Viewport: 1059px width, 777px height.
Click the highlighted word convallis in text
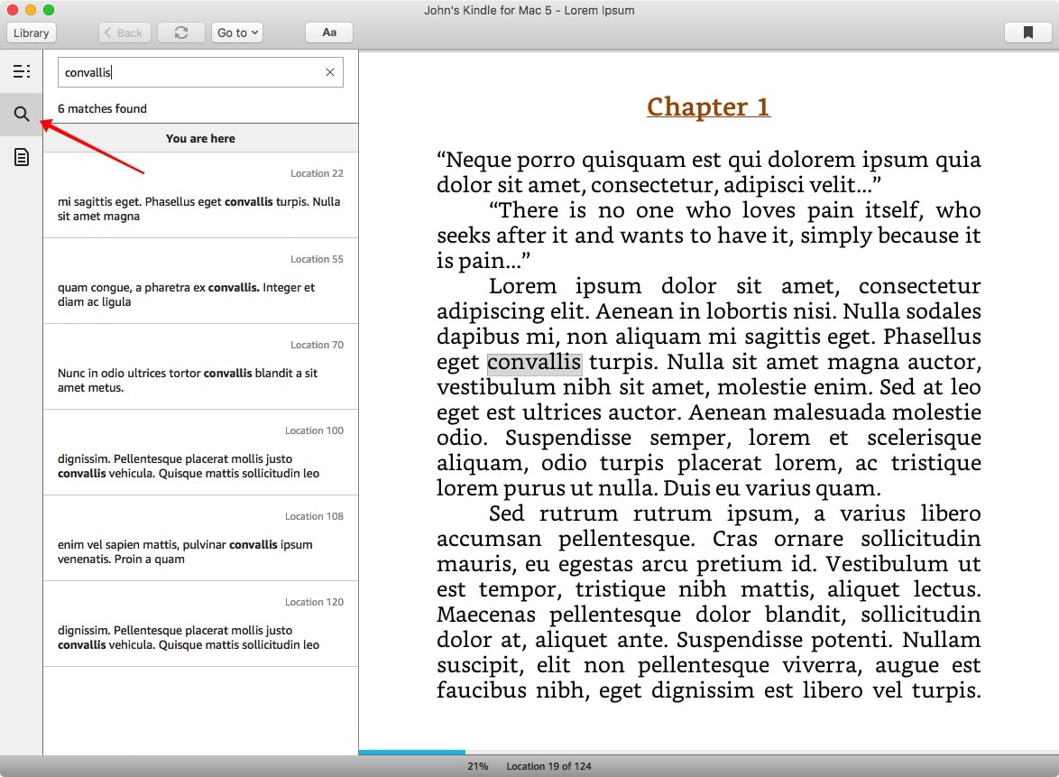click(534, 362)
